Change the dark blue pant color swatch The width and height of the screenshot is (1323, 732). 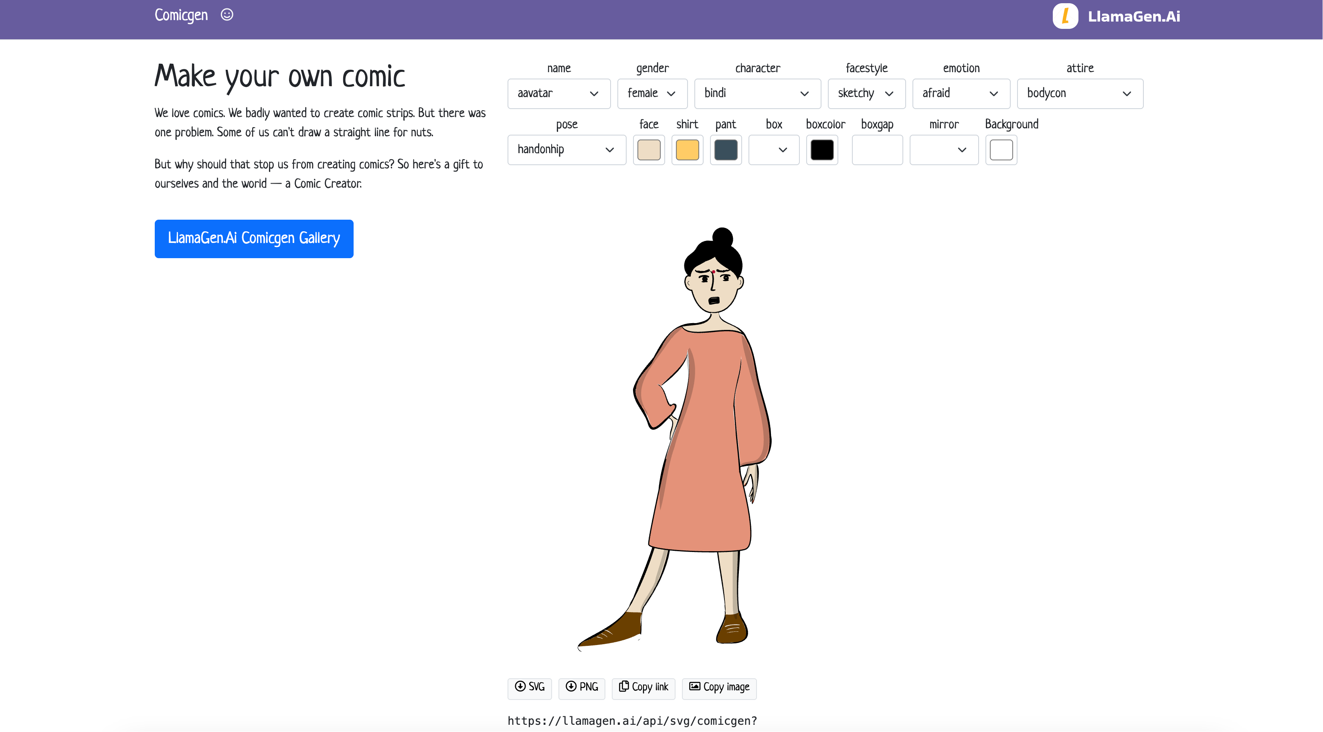tap(725, 150)
